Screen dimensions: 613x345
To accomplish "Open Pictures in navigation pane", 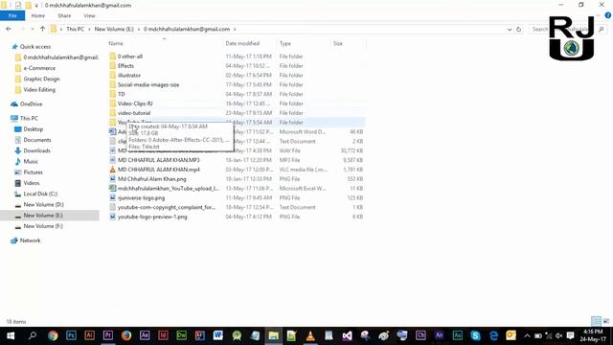I will tap(33, 172).
